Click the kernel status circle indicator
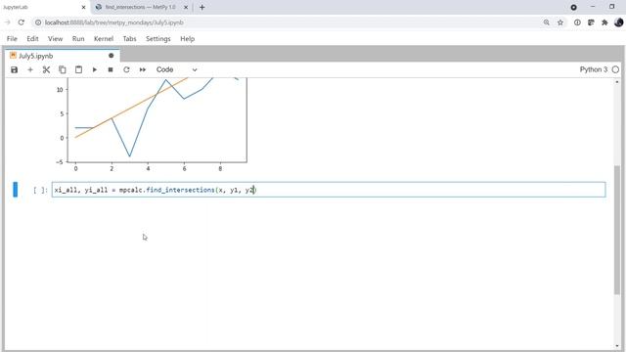626x352 pixels. 615,69
